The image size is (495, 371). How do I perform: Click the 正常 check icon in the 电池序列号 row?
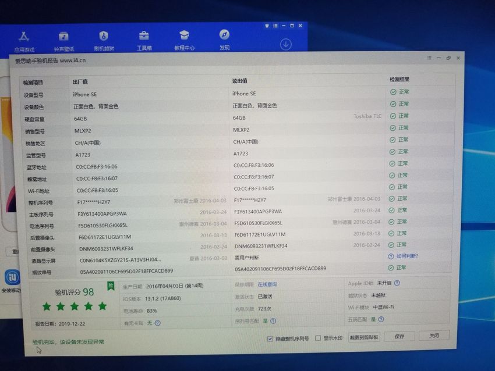[391, 222]
